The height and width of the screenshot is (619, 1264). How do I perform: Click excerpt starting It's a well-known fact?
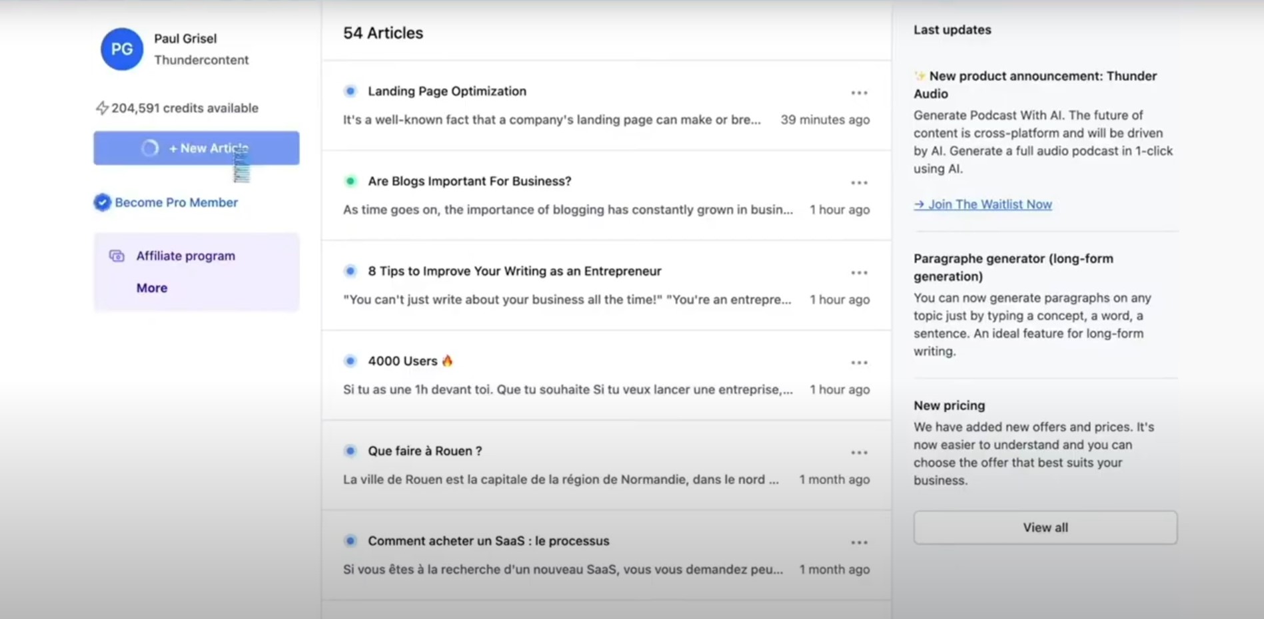click(552, 120)
